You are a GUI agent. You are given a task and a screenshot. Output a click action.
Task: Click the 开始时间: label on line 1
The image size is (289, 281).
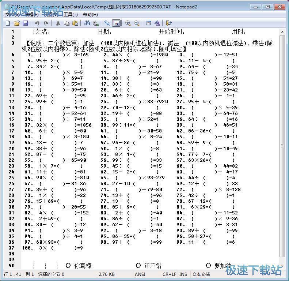172,32
